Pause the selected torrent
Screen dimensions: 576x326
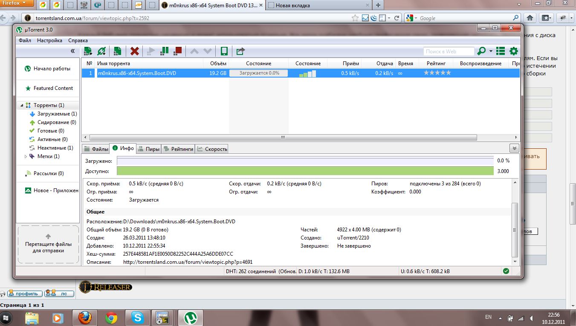click(x=164, y=51)
